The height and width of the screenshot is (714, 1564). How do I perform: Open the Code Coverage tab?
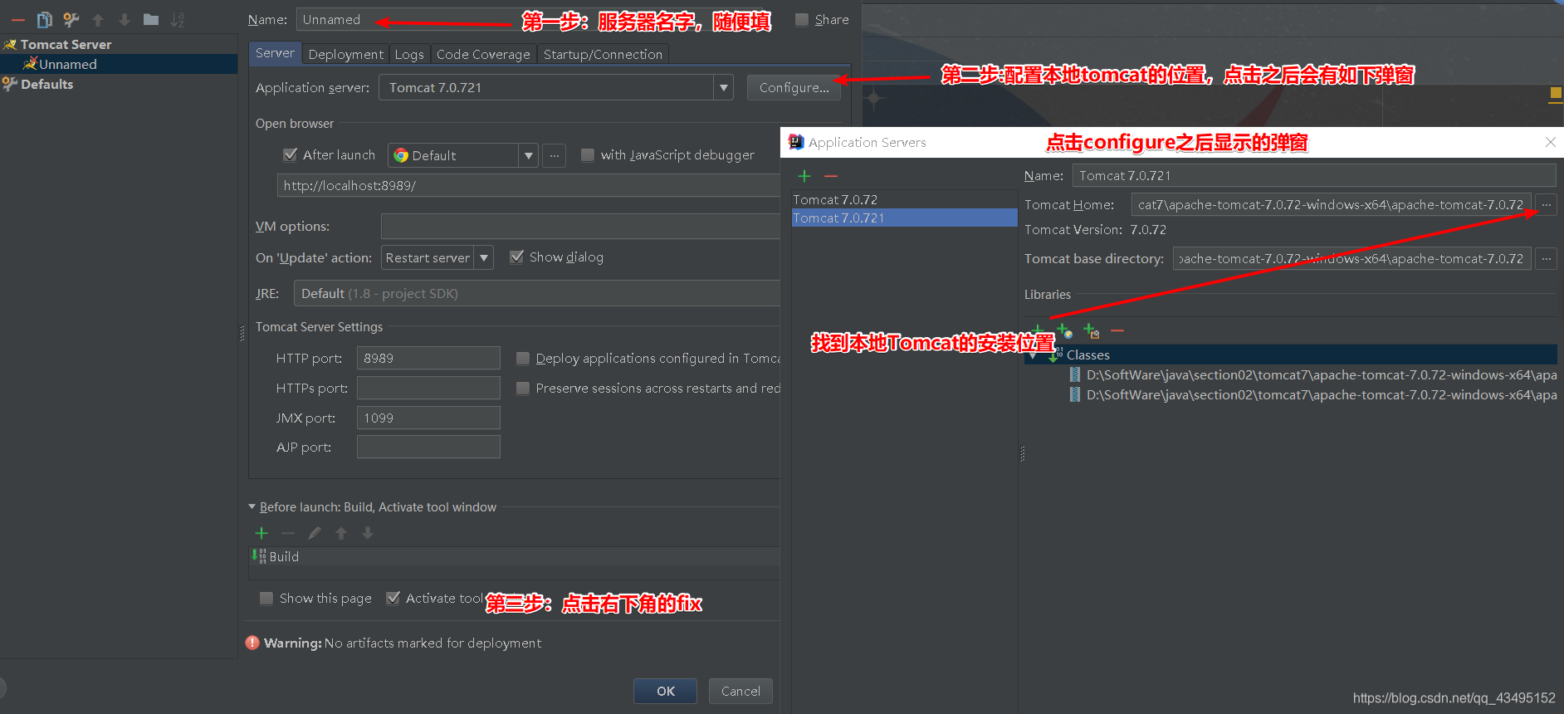pyautogui.click(x=483, y=54)
